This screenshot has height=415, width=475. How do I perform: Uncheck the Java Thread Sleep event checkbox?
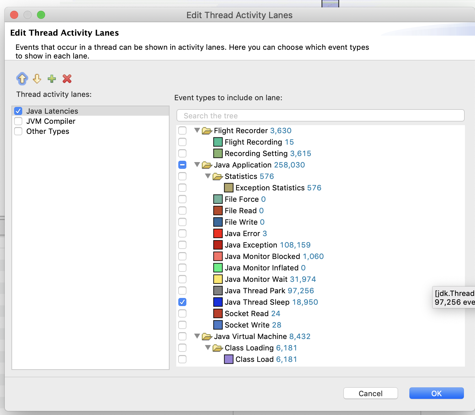[182, 302]
